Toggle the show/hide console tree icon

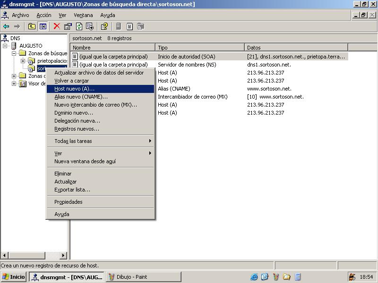tap(43, 26)
